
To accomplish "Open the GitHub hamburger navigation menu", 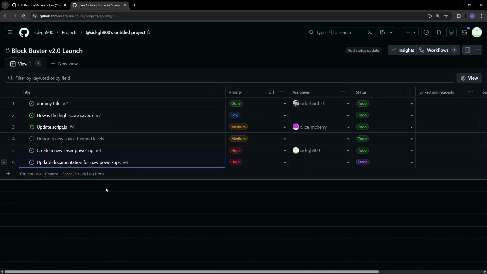I will tap(10, 32).
